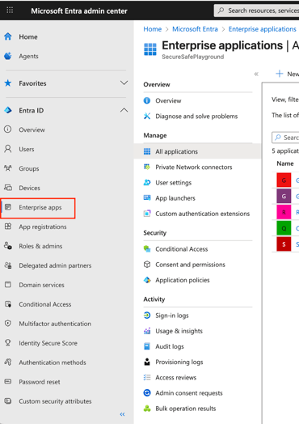This screenshot has width=299, height=424.
Task: Click the Password reset icon
Action: [8, 382]
